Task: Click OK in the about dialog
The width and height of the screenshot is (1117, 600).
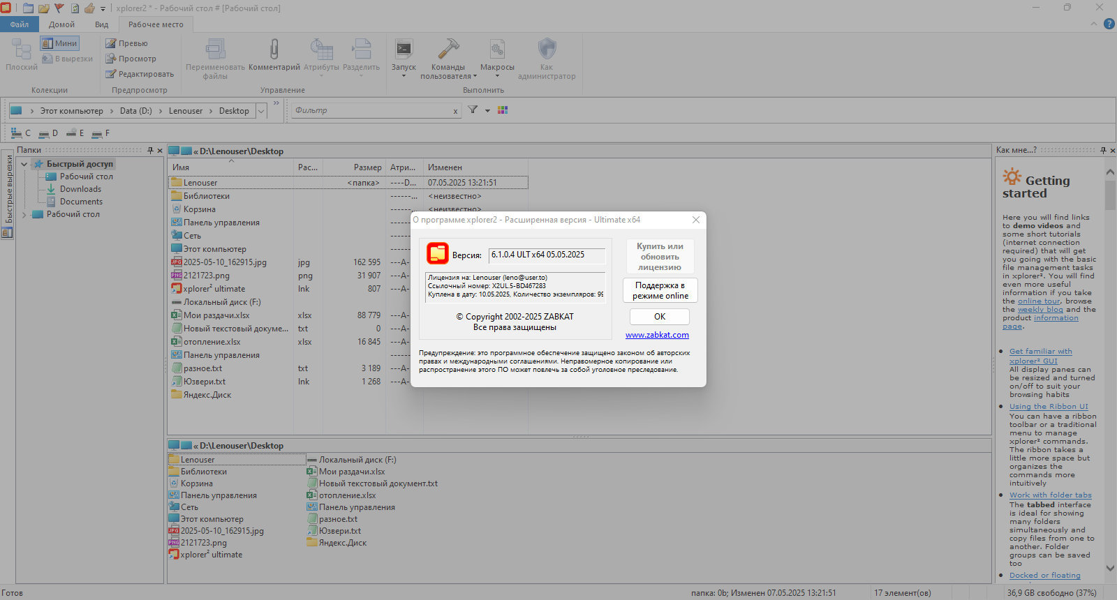Action: tap(660, 317)
